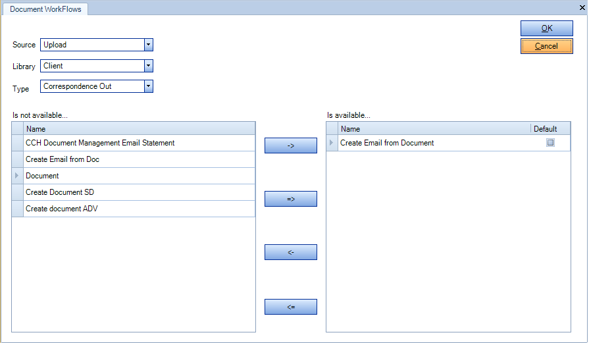Open the Library dropdown arrow

(x=148, y=66)
